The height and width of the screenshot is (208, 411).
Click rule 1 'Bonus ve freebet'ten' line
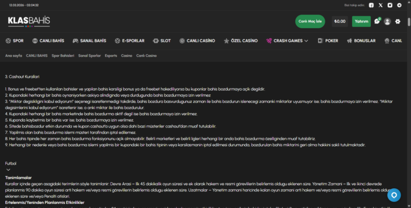point(135,89)
